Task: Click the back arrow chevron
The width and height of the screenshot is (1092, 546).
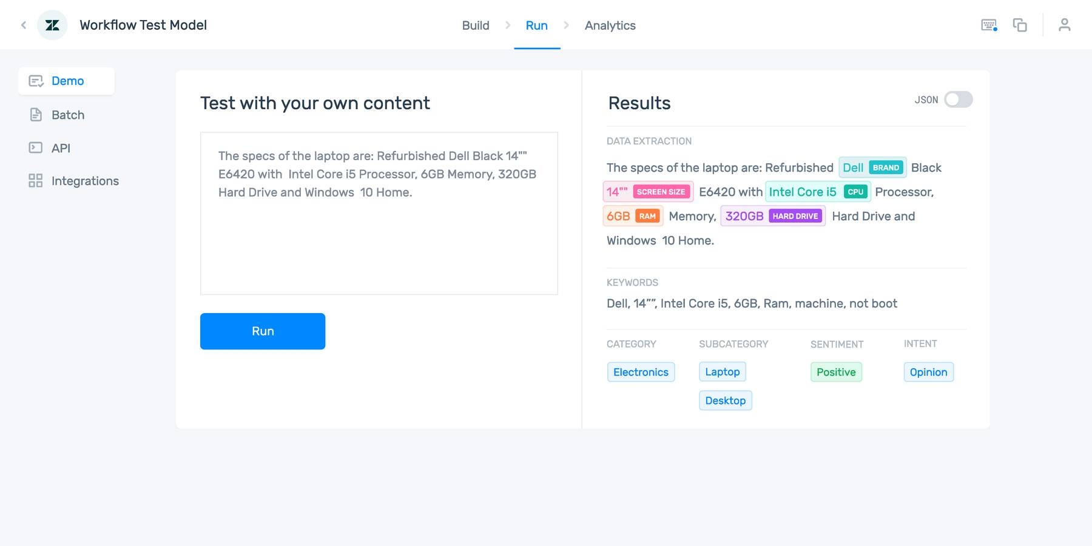Action: tap(24, 25)
